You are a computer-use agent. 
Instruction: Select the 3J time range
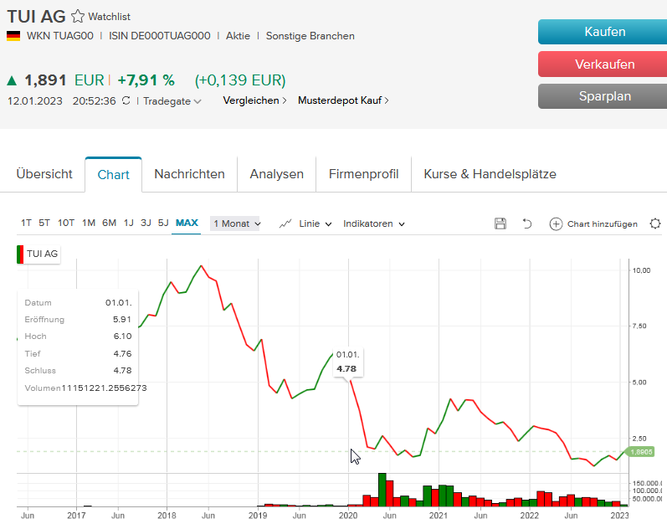coord(146,223)
